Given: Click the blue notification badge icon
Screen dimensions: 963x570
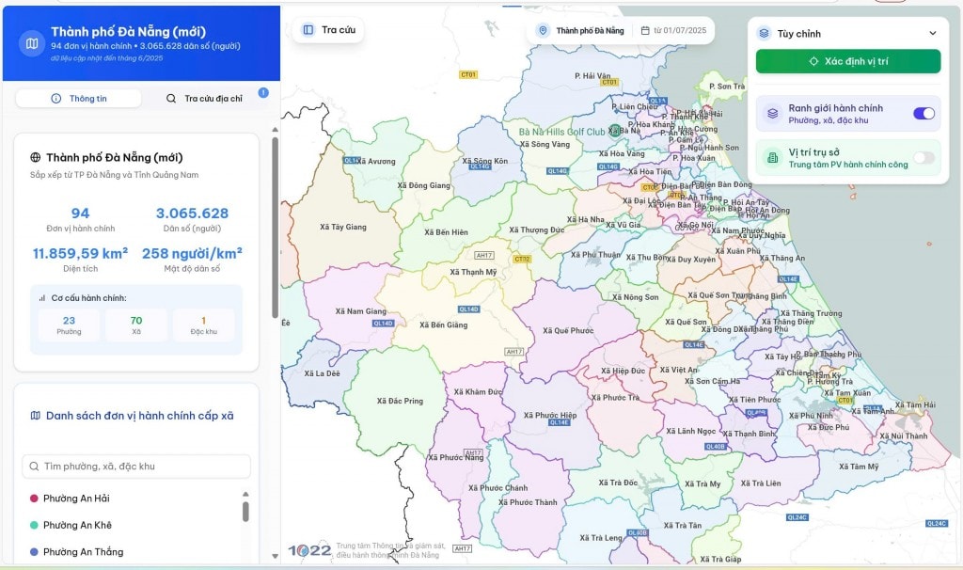Looking at the screenshot, I should tap(263, 93).
